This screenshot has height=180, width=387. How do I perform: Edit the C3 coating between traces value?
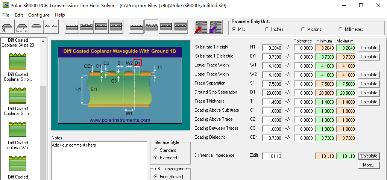coord(272,129)
